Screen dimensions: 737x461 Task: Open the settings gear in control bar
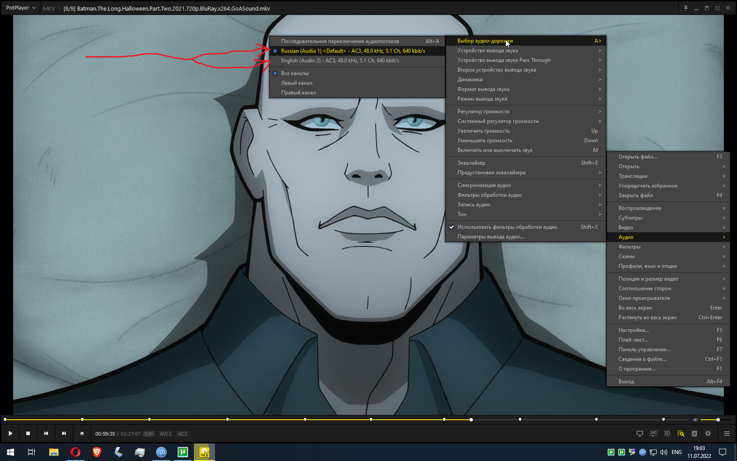pyautogui.click(x=708, y=433)
